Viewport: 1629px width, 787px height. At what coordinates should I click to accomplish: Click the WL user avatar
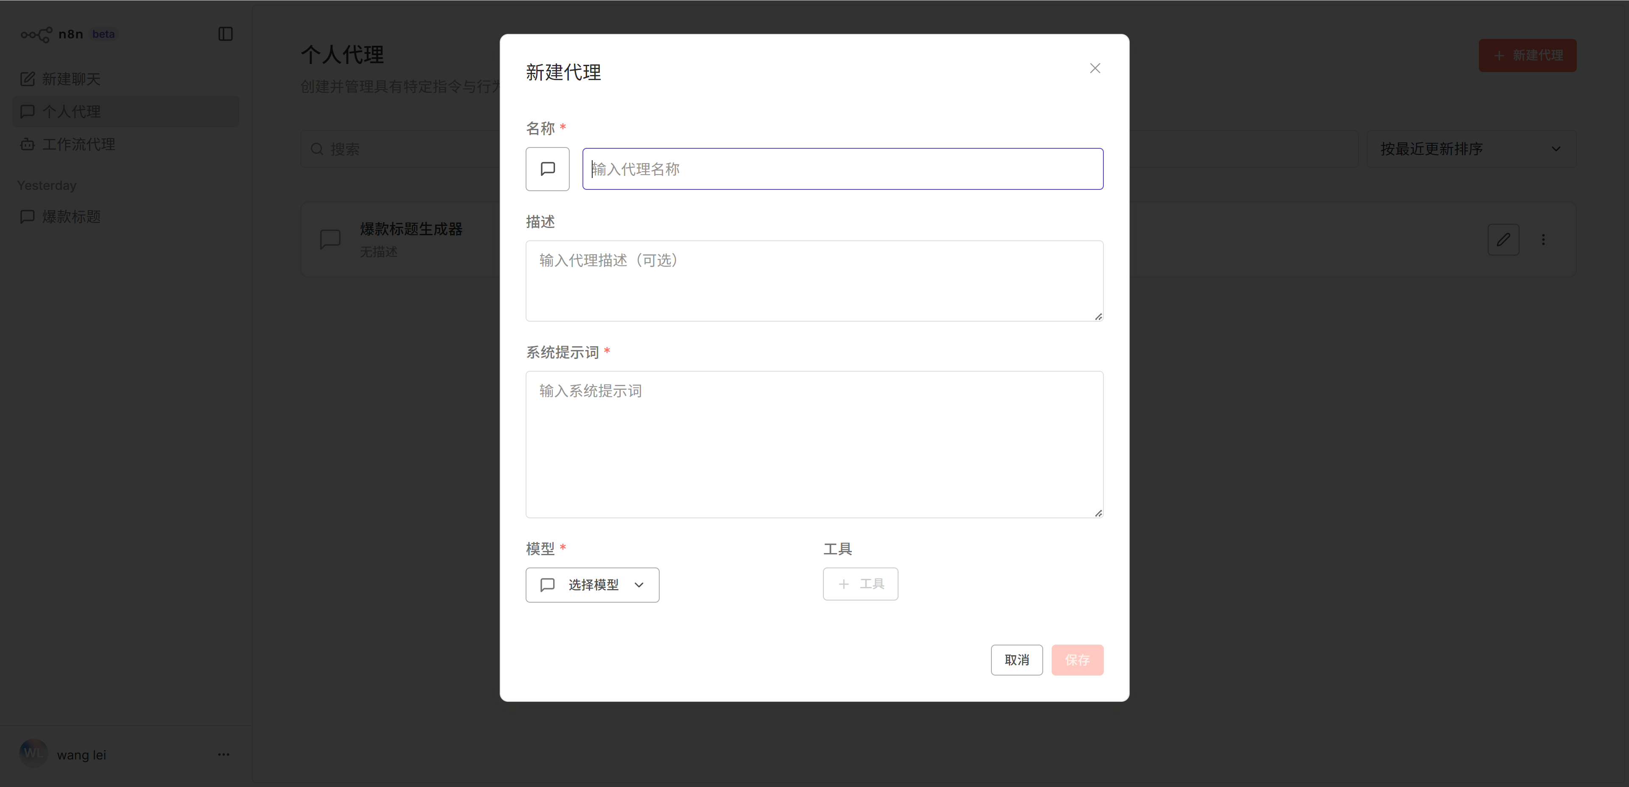[x=33, y=754]
